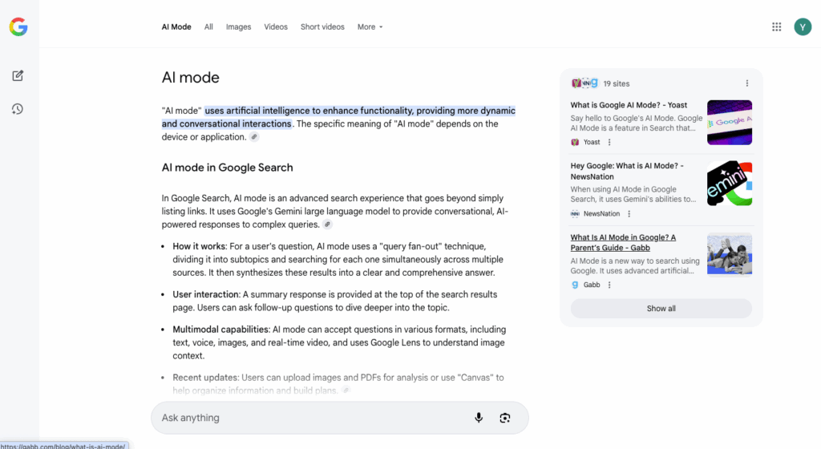Open options menu for Yoast result

click(x=609, y=142)
